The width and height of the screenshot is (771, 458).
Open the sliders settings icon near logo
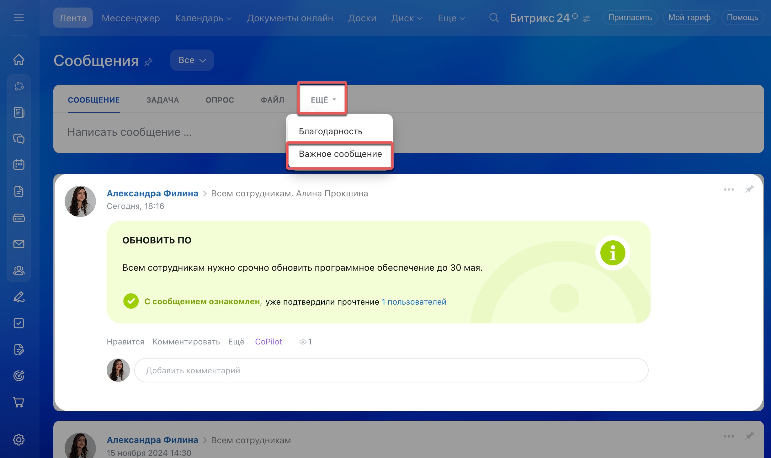tap(586, 19)
